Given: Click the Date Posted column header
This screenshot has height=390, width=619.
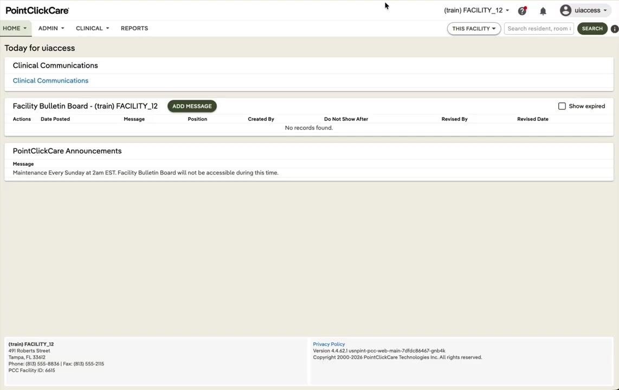Looking at the screenshot, I should click(55, 119).
